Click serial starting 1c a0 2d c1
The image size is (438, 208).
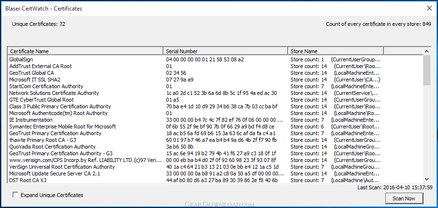coord(221,93)
